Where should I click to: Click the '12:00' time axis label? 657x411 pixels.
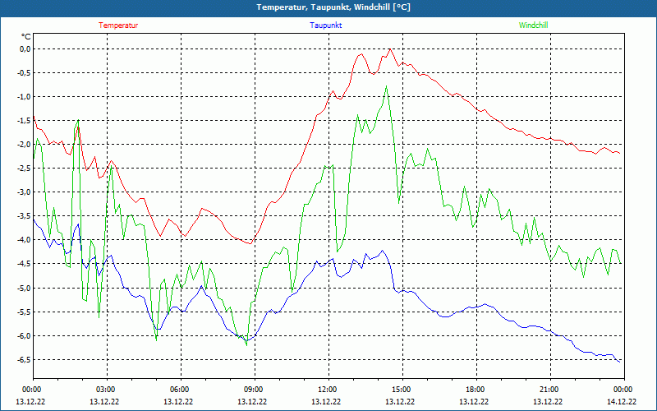328,390
